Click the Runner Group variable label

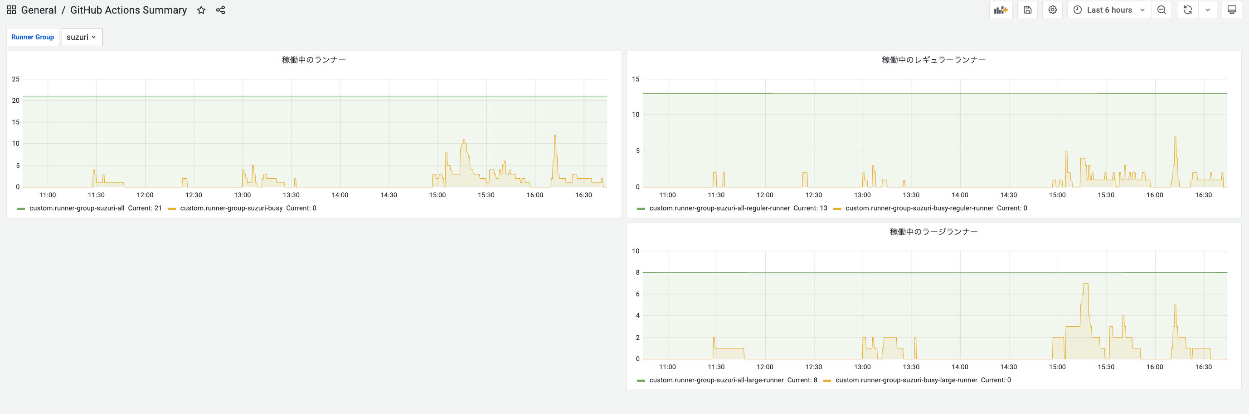coord(33,37)
